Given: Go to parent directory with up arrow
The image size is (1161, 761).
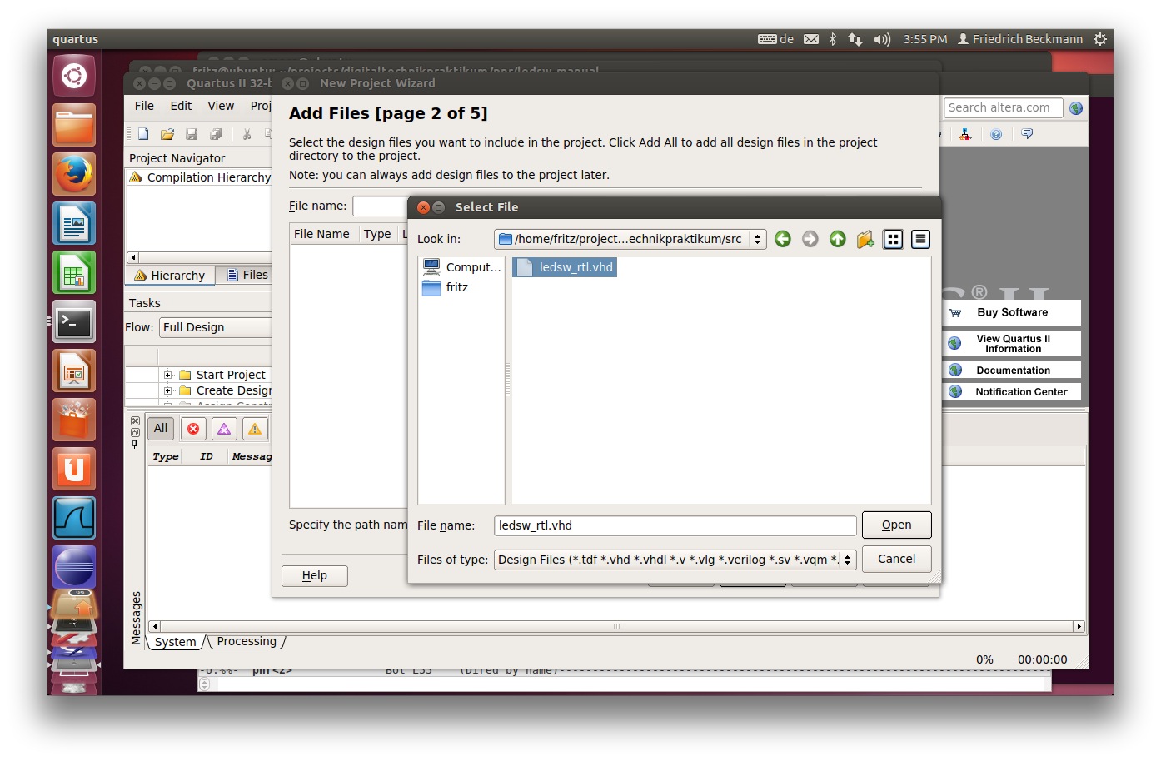Looking at the screenshot, I should [837, 240].
